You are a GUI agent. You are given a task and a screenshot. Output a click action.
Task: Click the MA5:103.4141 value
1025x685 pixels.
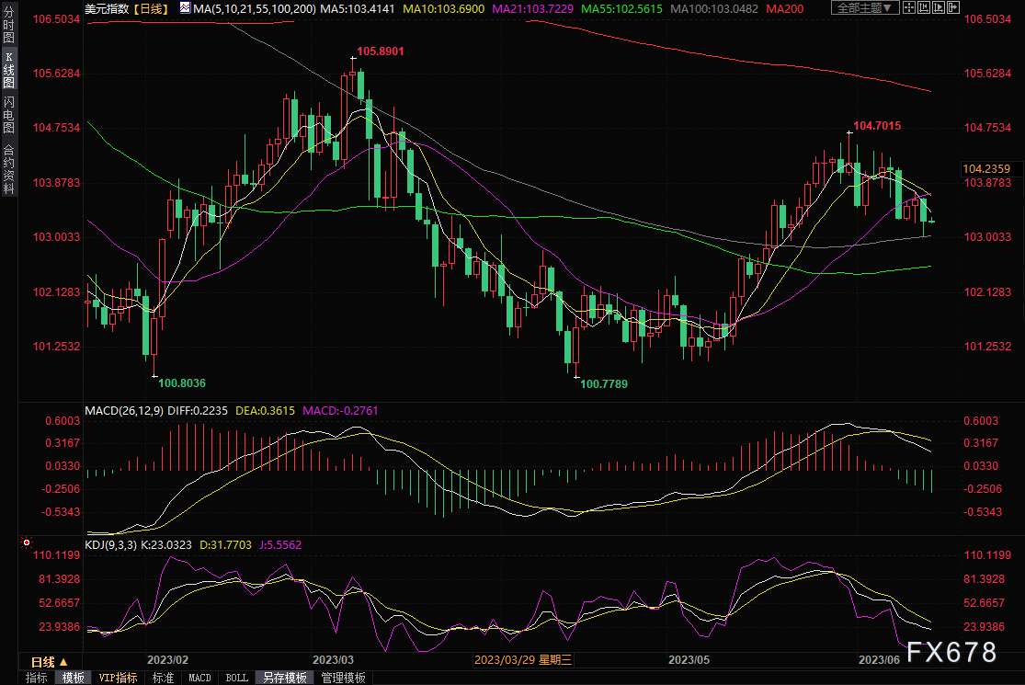[x=358, y=9]
